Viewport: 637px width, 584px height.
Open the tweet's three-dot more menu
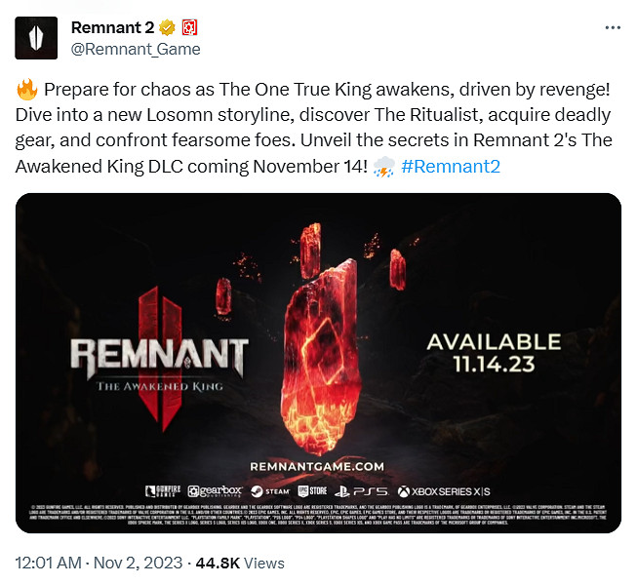[612, 28]
